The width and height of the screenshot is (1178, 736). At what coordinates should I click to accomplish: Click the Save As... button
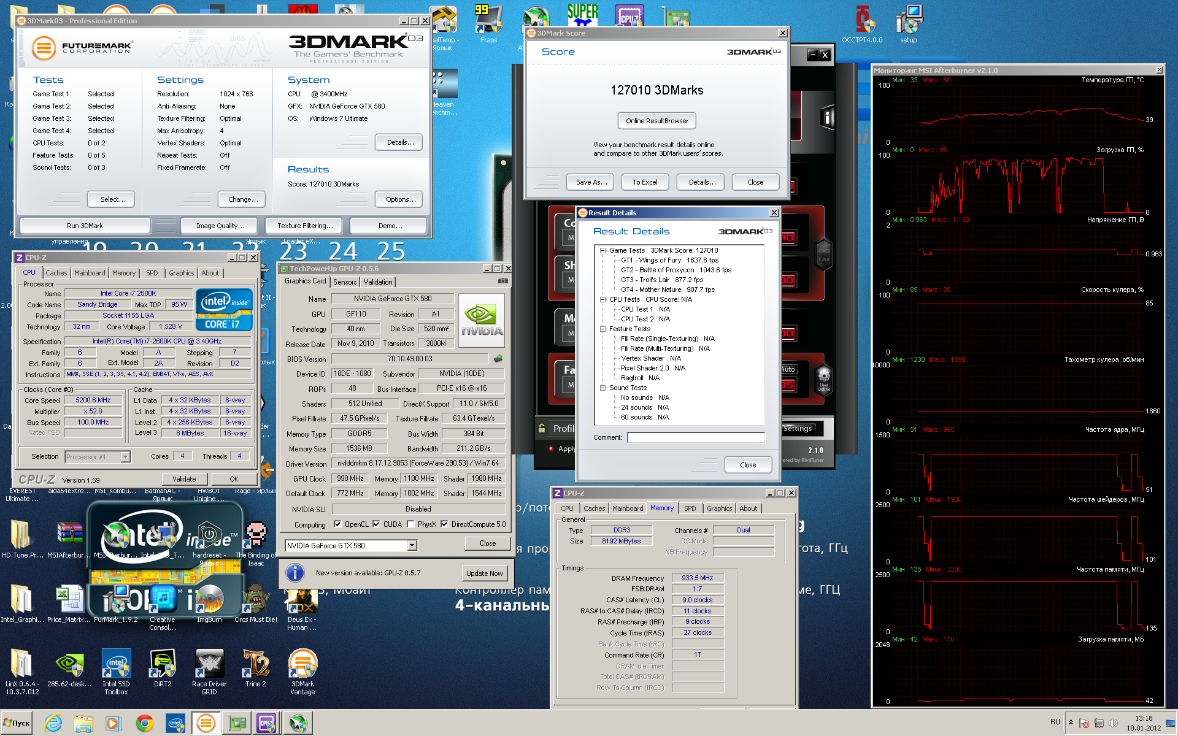point(591,182)
